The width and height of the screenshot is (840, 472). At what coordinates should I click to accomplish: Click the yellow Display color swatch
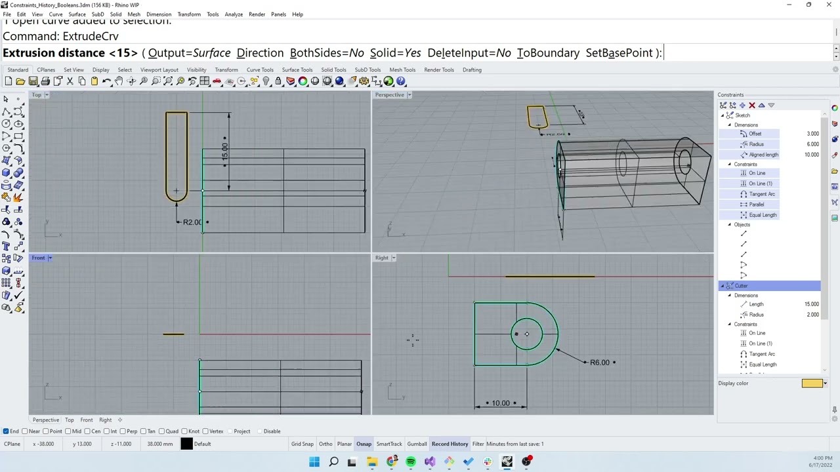point(812,383)
